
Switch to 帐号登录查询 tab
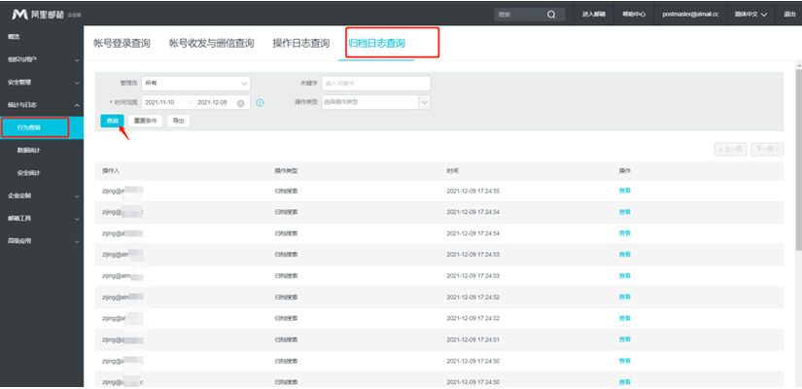[x=122, y=44]
